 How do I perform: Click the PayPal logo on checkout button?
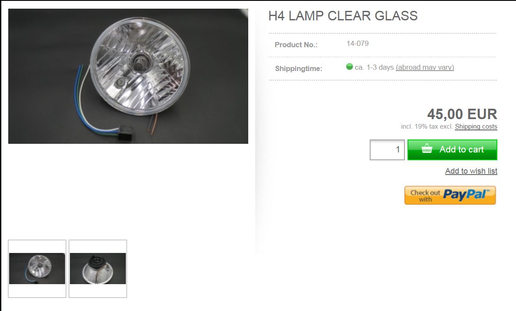pyautogui.click(x=466, y=194)
